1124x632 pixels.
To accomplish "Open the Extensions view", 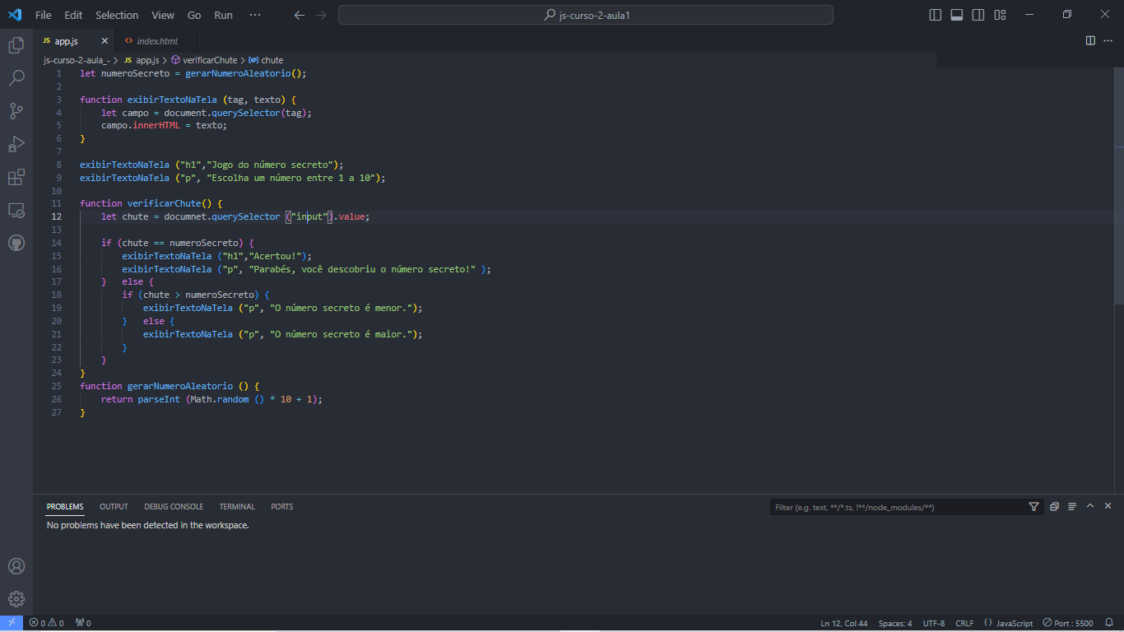I will coord(16,177).
